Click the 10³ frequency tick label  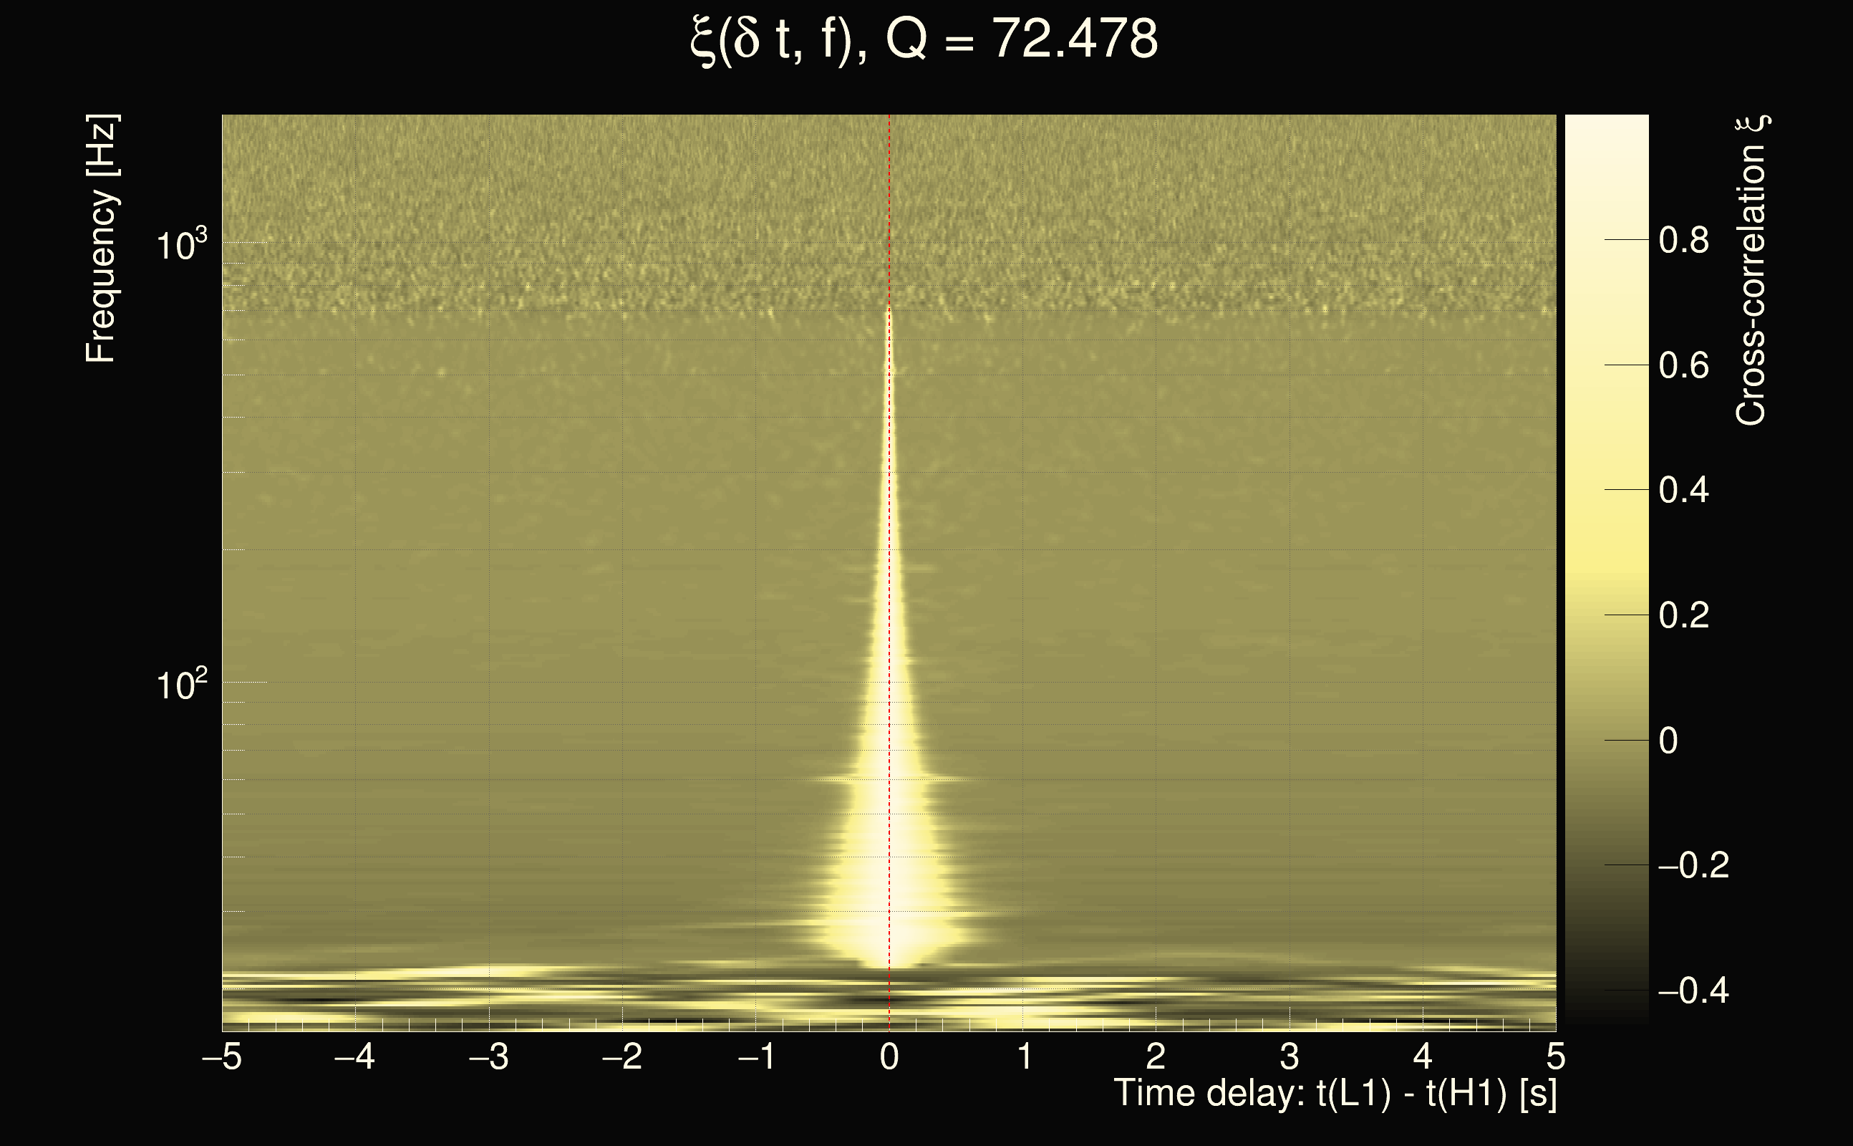(x=180, y=244)
